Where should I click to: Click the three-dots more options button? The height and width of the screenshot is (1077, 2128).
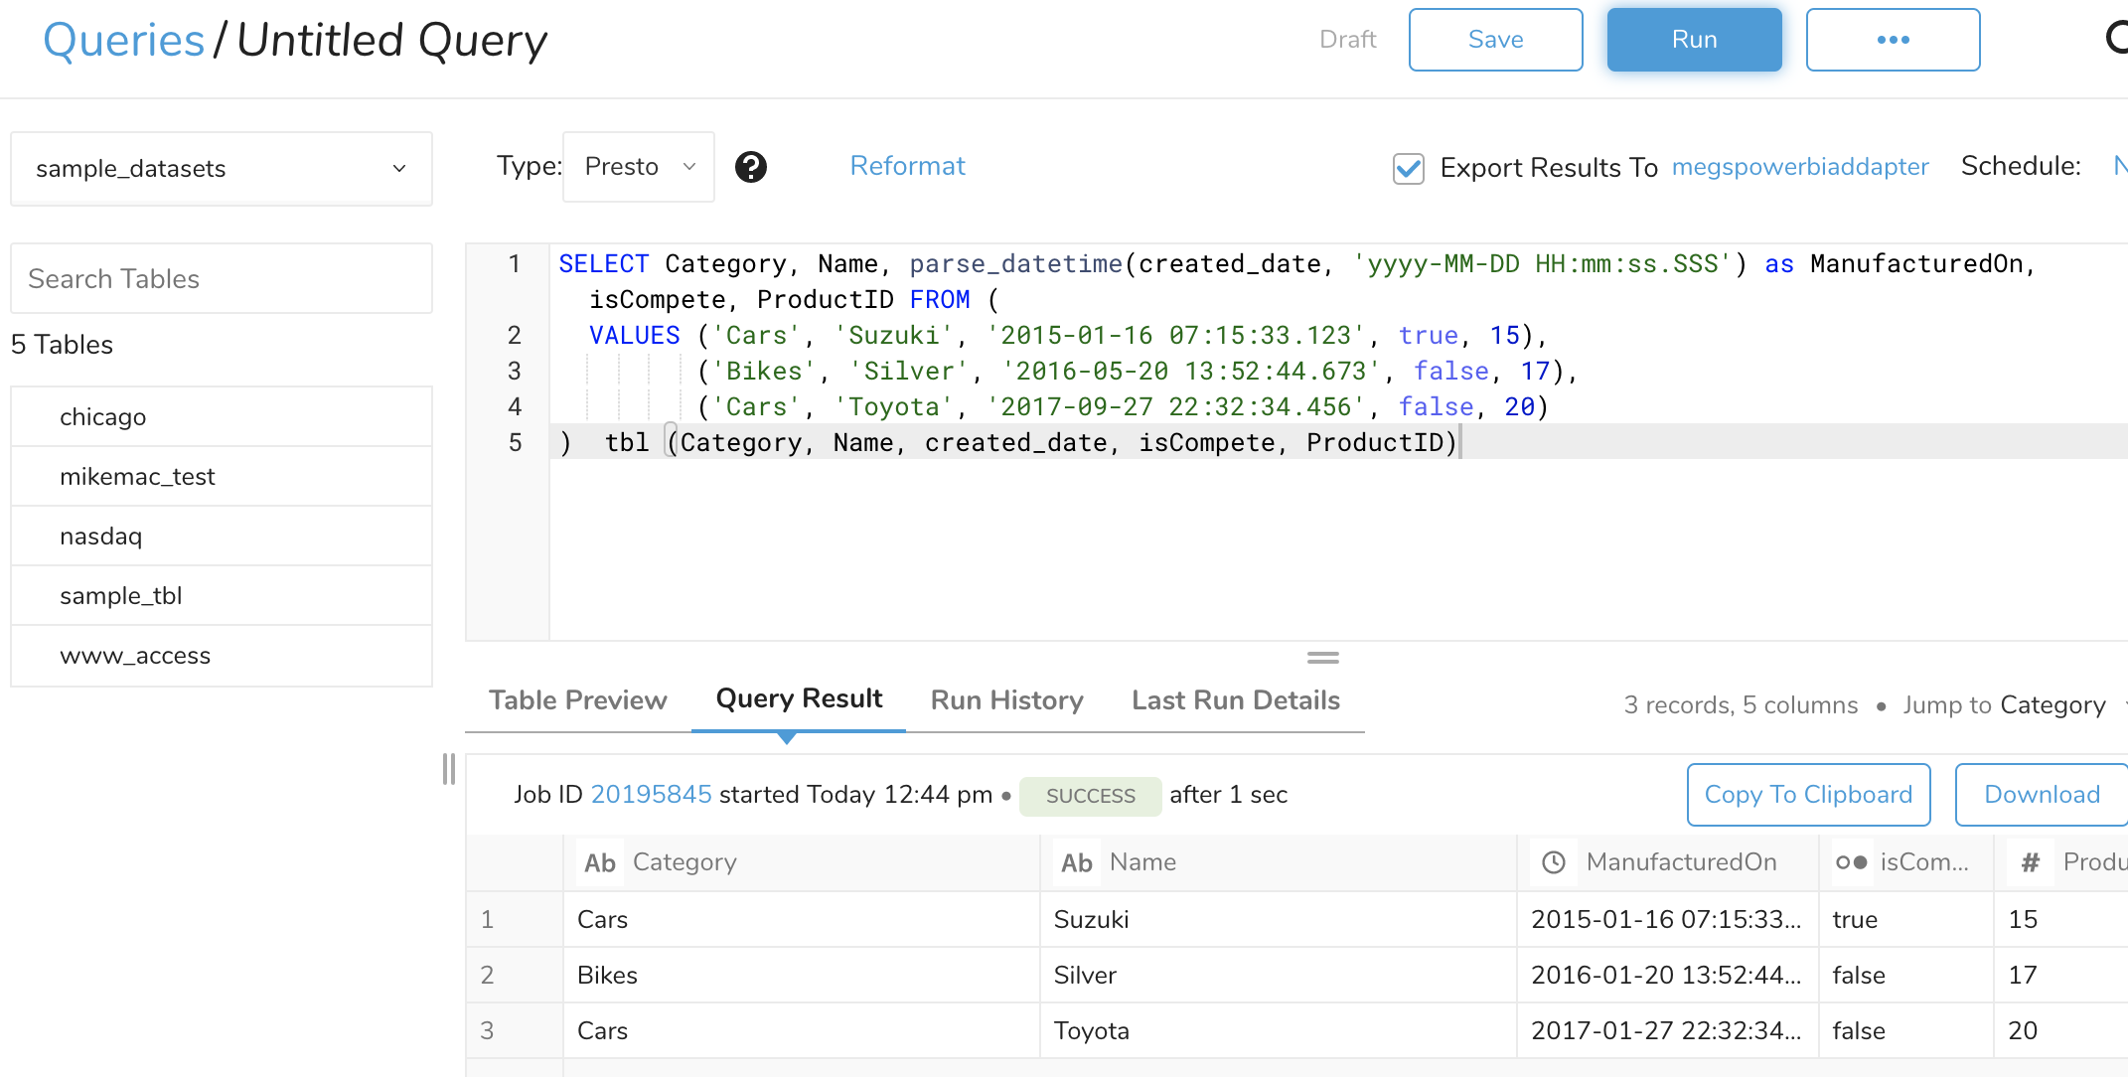coord(1893,40)
